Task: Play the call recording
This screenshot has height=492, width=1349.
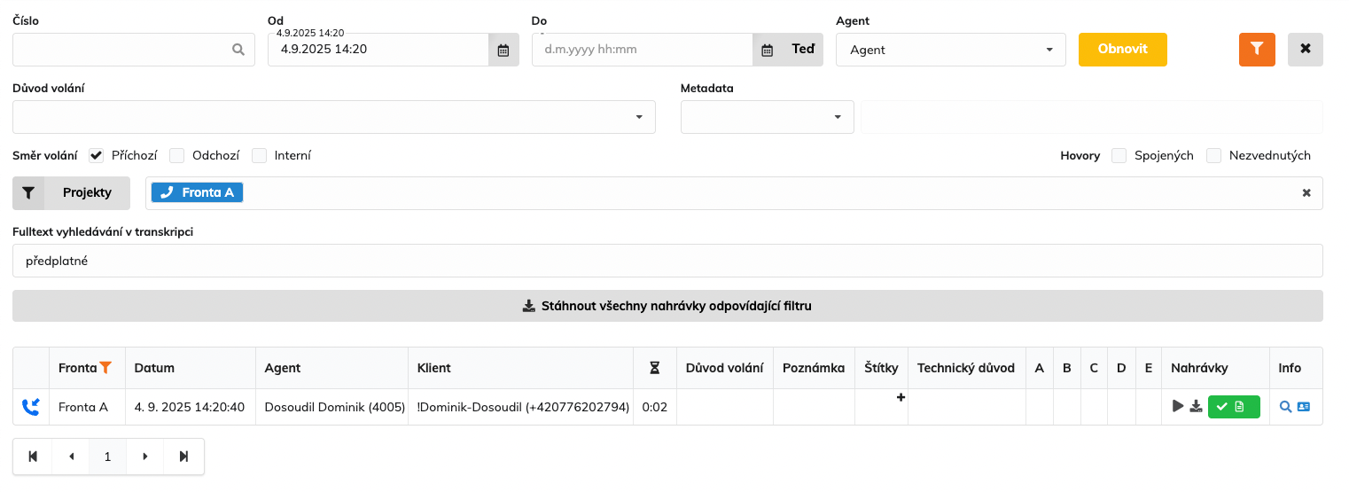Action: (1177, 407)
